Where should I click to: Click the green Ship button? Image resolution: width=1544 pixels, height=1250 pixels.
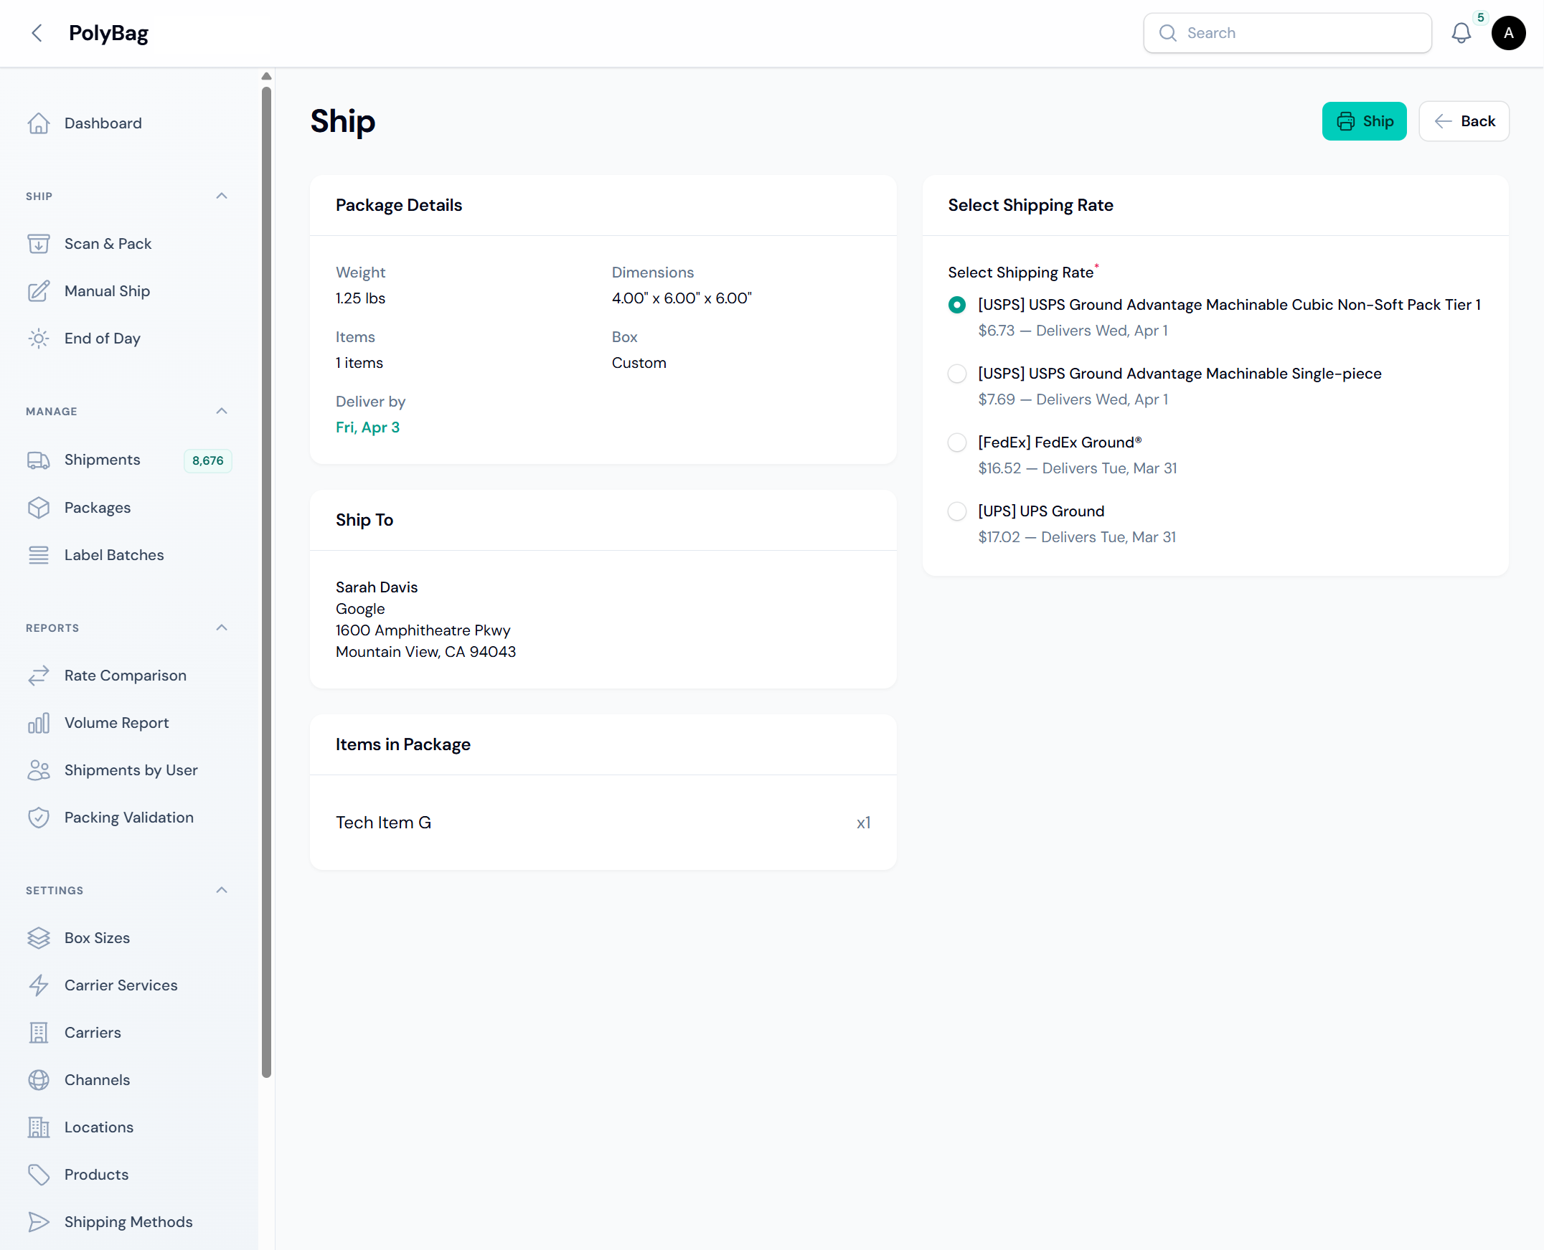pos(1364,121)
